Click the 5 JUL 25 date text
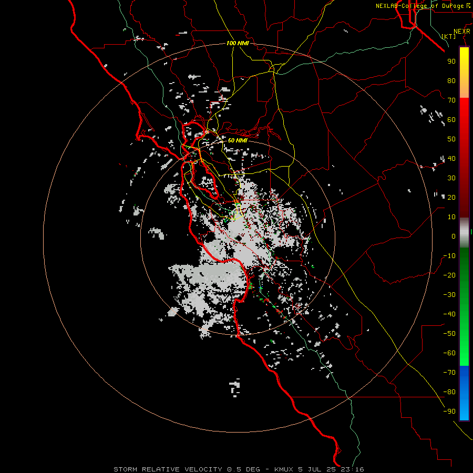The height and width of the screenshot is (473, 473). pos(317,469)
